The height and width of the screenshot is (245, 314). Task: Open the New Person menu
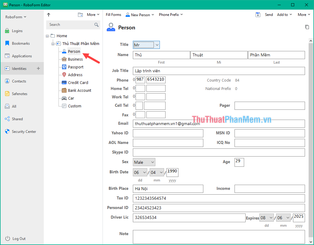coord(140,14)
